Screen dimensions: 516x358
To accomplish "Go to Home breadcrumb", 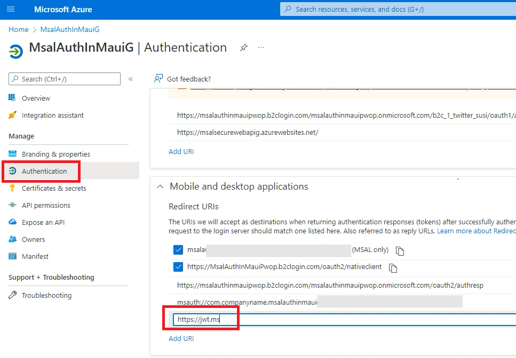I will pyautogui.click(x=19, y=29).
